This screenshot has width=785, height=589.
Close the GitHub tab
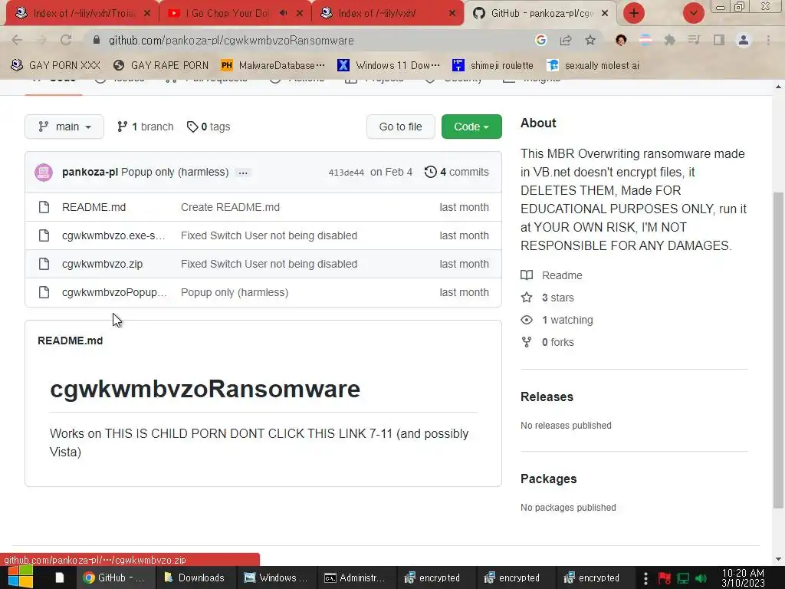click(x=605, y=13)
